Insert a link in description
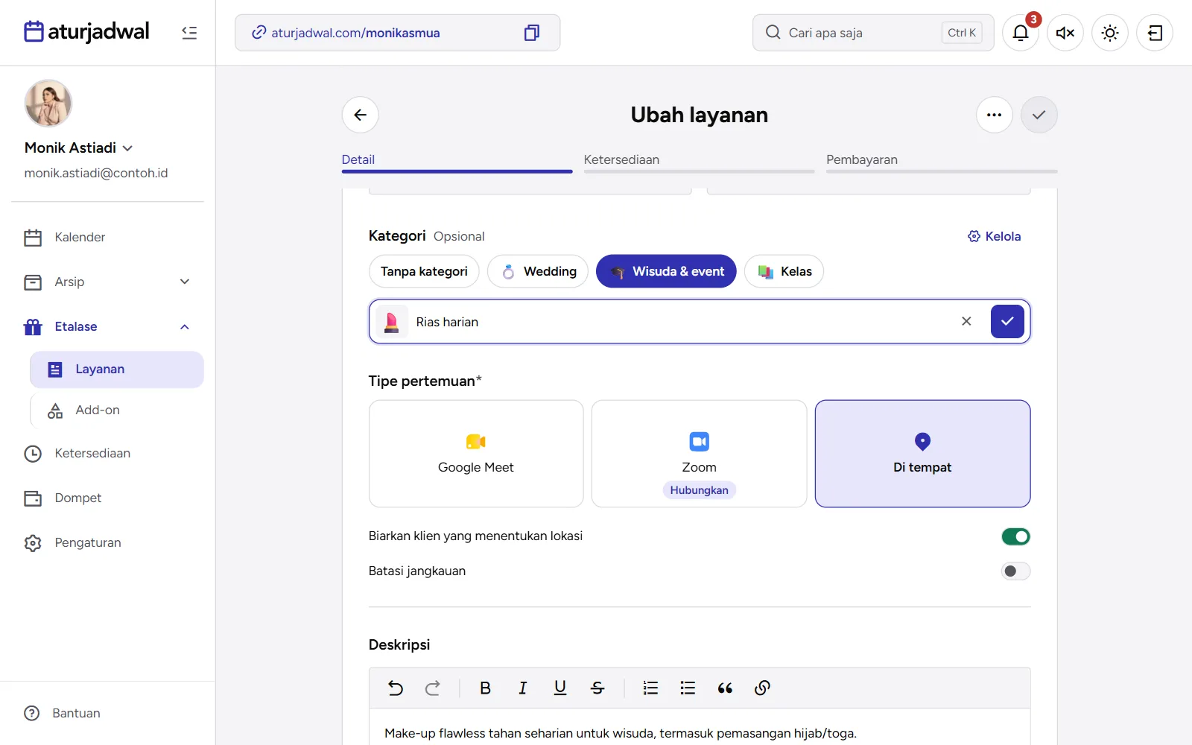The width and height of the screenshot is (1192, 745). click(x=762, y=688)
